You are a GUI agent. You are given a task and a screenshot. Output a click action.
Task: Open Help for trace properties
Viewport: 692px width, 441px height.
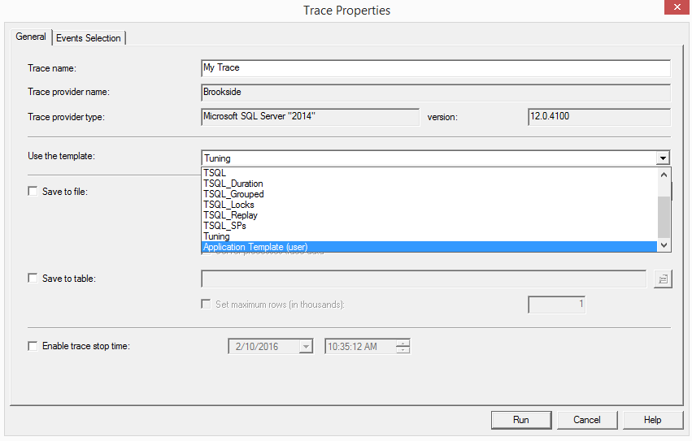pos(652,420)
